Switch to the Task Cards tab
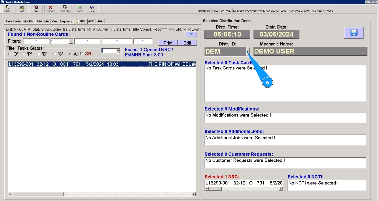 [x=13, y=22]
